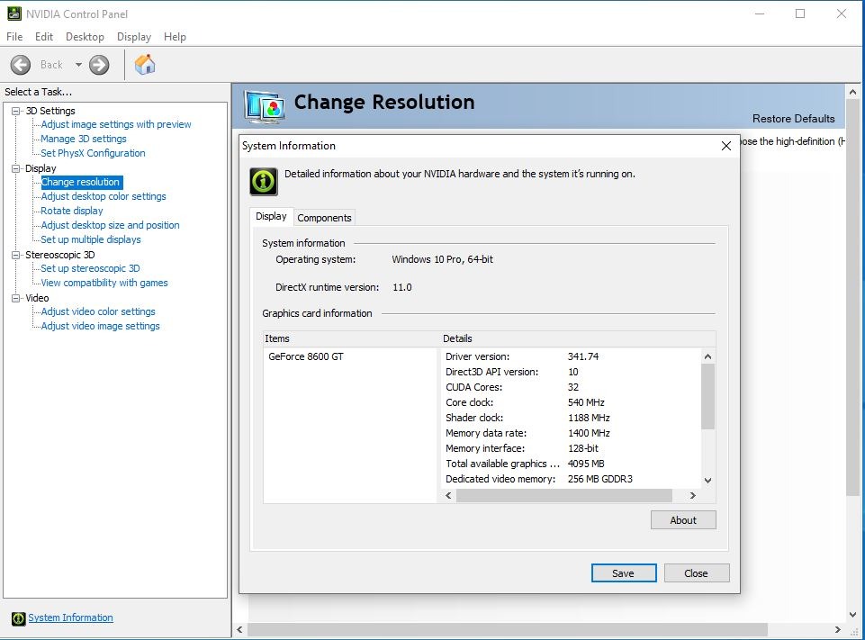Click main panel scroll down arrow
865x640 pixels.
(853, 614)
